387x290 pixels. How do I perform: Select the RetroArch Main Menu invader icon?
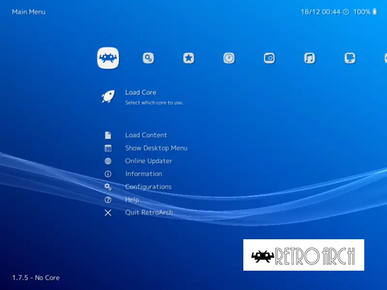[108, 58]
